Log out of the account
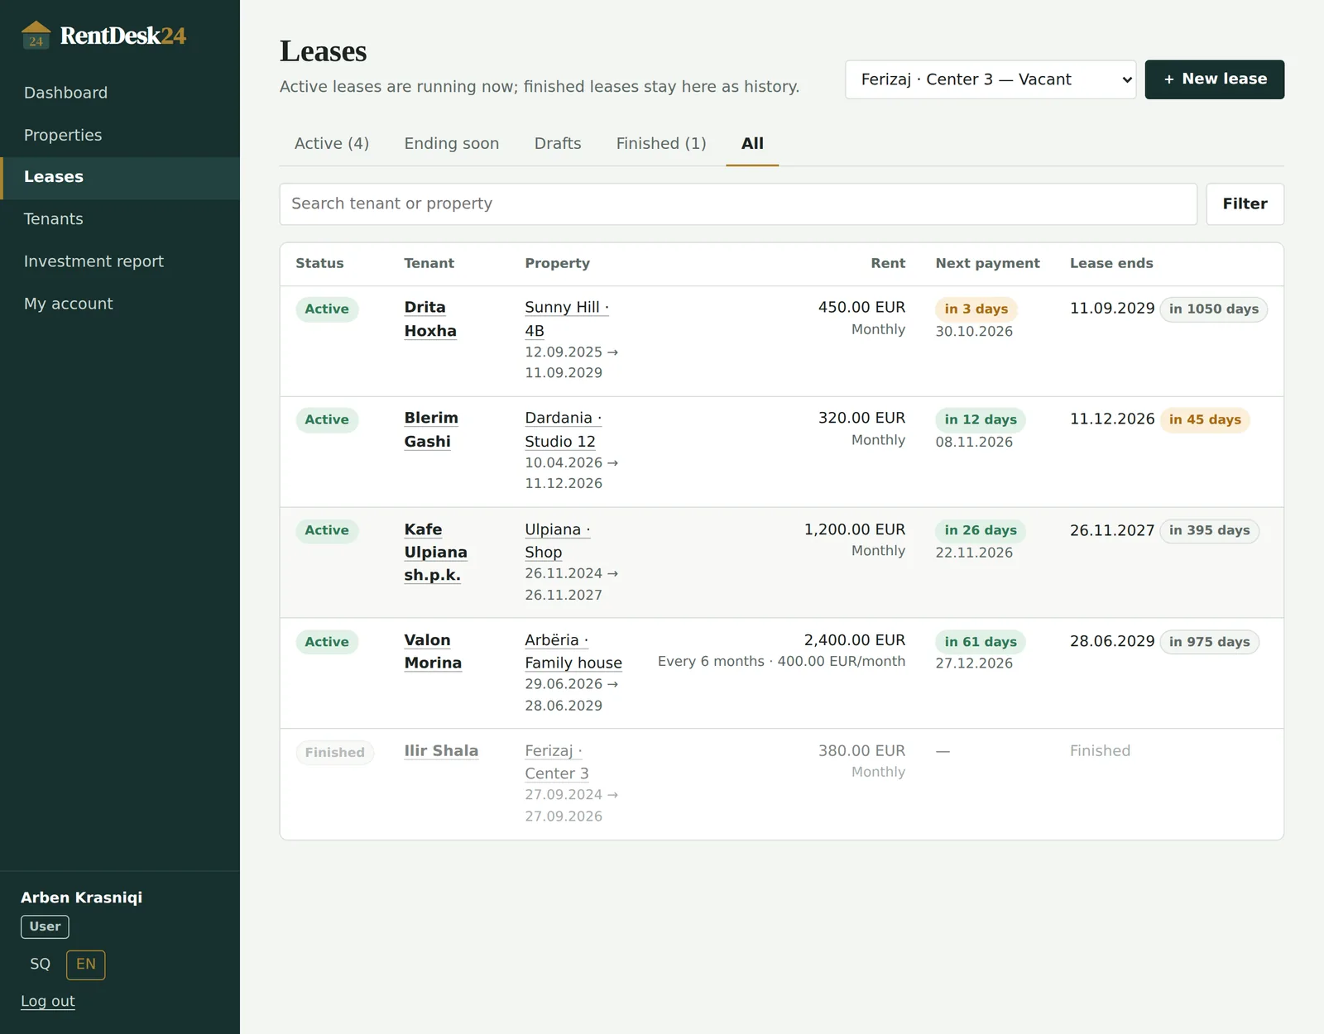The image size is (1324, 1034). 48,1002
